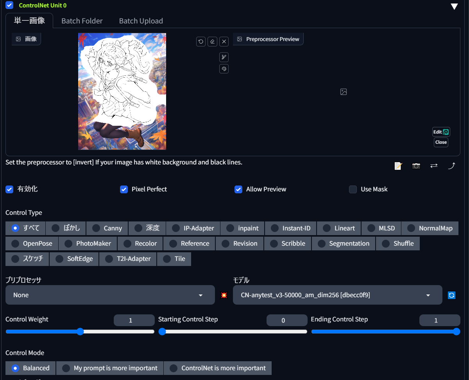Click the Ending Control Step value field
The image size is (469, 380).
[440, 320]
